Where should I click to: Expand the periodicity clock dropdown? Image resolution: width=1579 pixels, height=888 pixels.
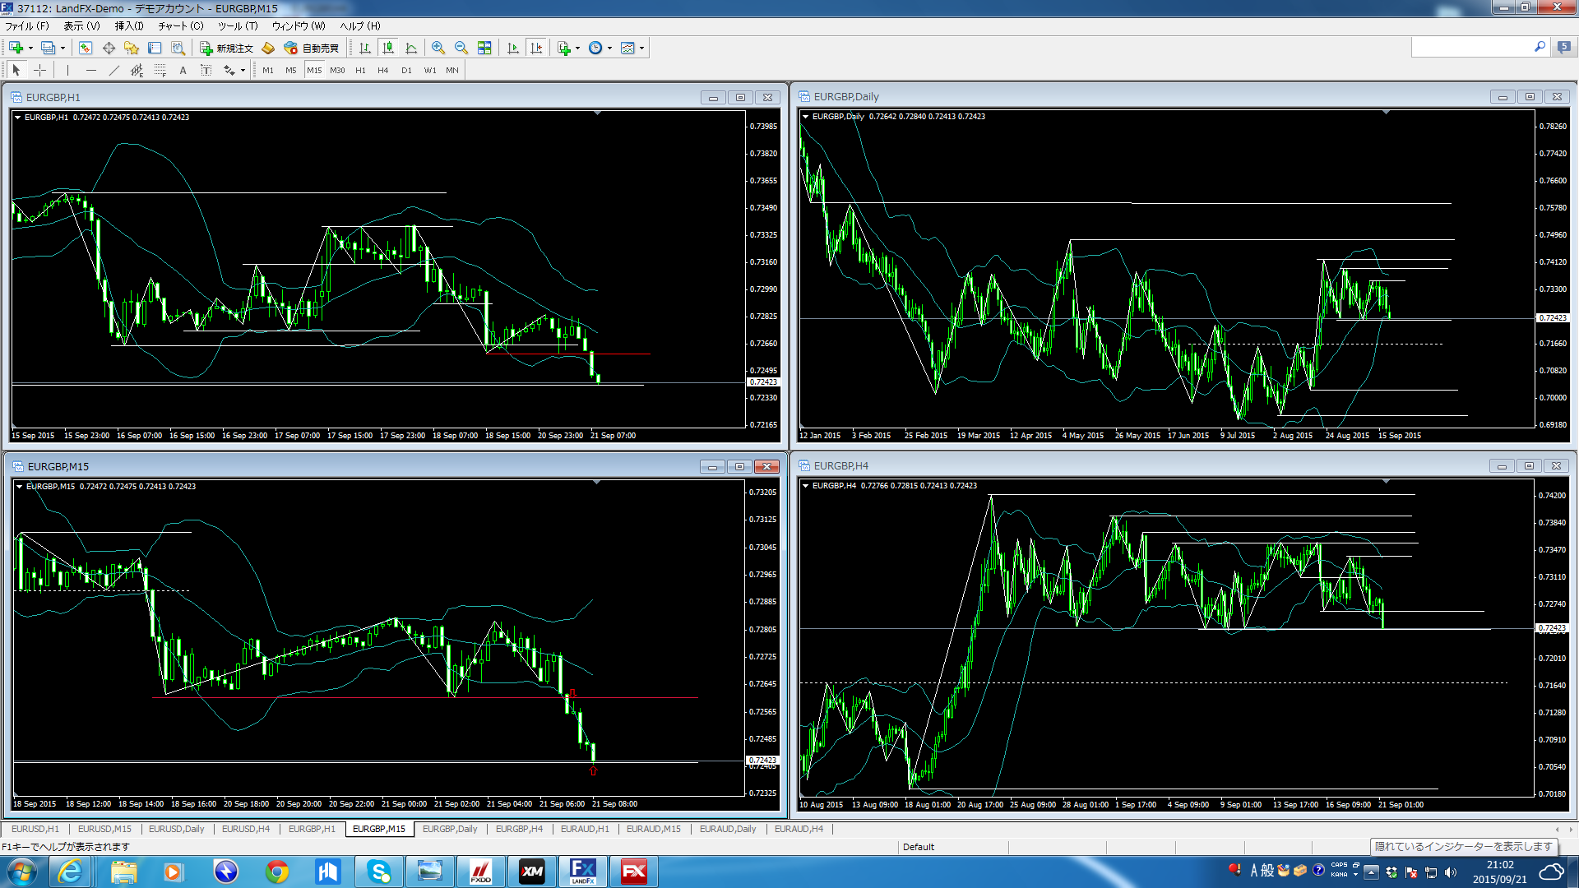click(x=609, y=48)
